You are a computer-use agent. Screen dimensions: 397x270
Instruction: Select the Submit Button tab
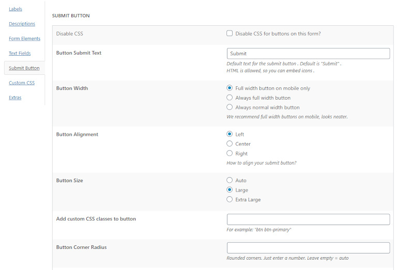pos(24,68)
